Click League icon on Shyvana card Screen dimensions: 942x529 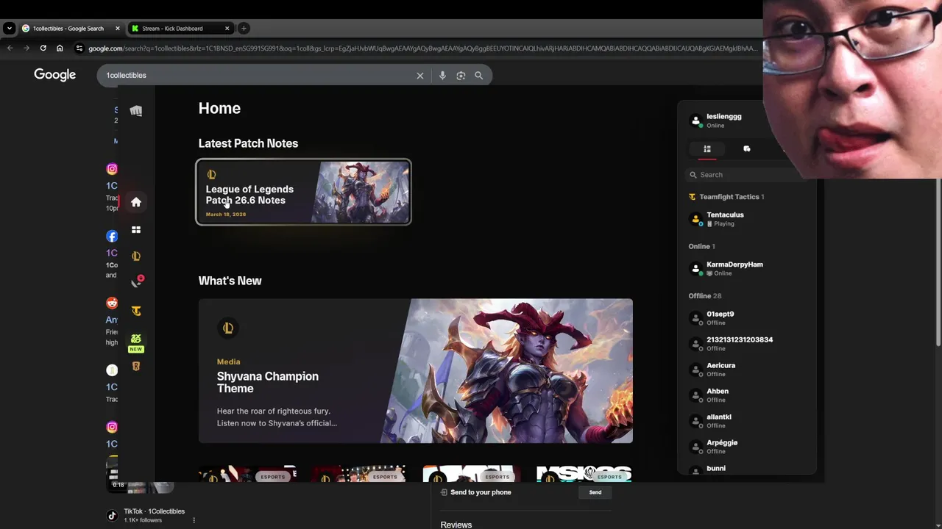(228, 328)
